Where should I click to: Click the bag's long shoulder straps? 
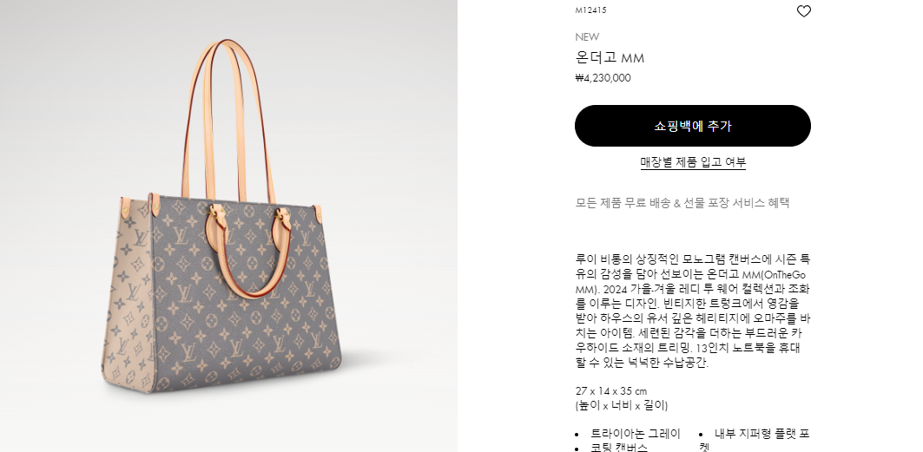pyautogui.click(x=227, y=118)
